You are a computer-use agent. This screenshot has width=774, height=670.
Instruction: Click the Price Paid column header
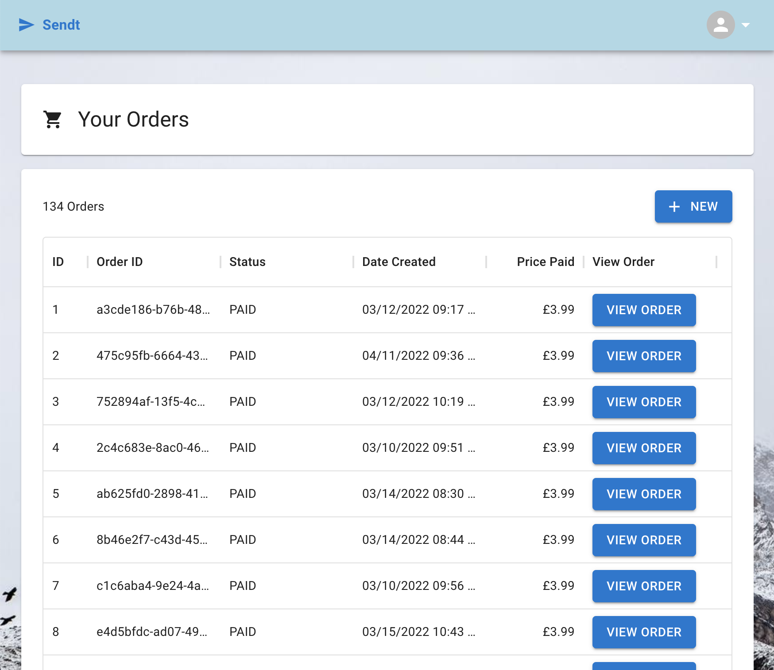(545, 262)
